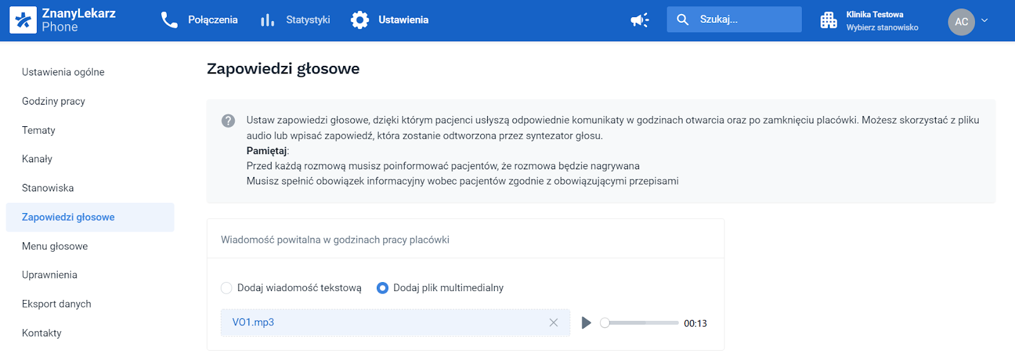
Task: Open the AC user avatar
Action: pos(961,22)
